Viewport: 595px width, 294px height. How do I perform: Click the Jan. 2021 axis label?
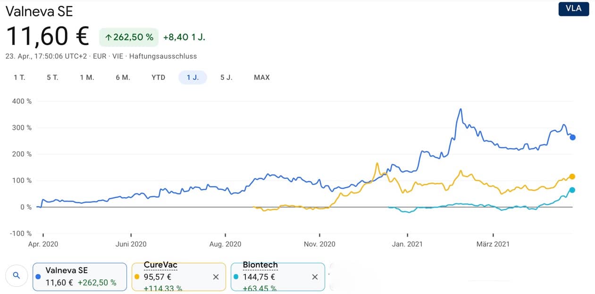[408, 244]
